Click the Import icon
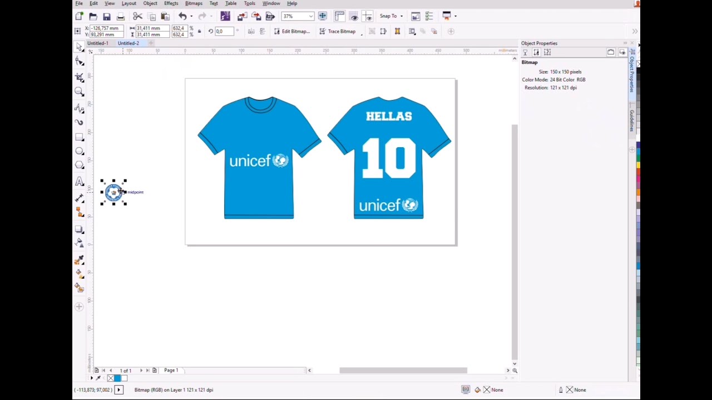 (x=243, y=16)
